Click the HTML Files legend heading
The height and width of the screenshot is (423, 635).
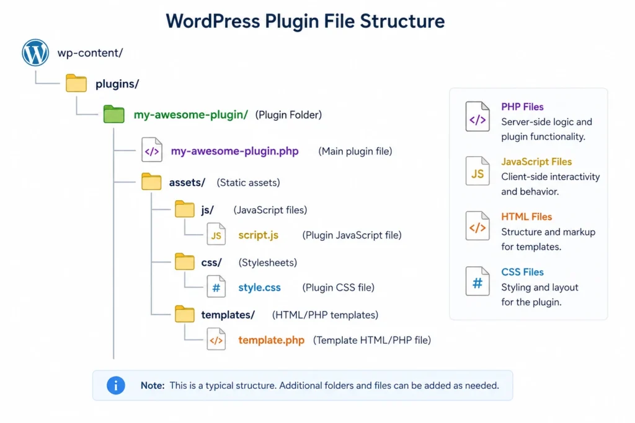(x=526, y=217)
